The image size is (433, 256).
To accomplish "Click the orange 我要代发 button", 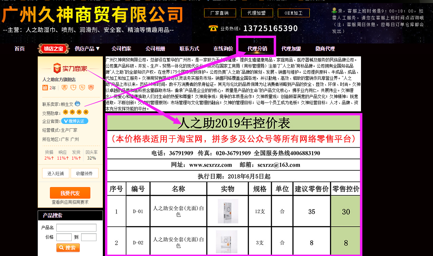I will coord(70,193).
